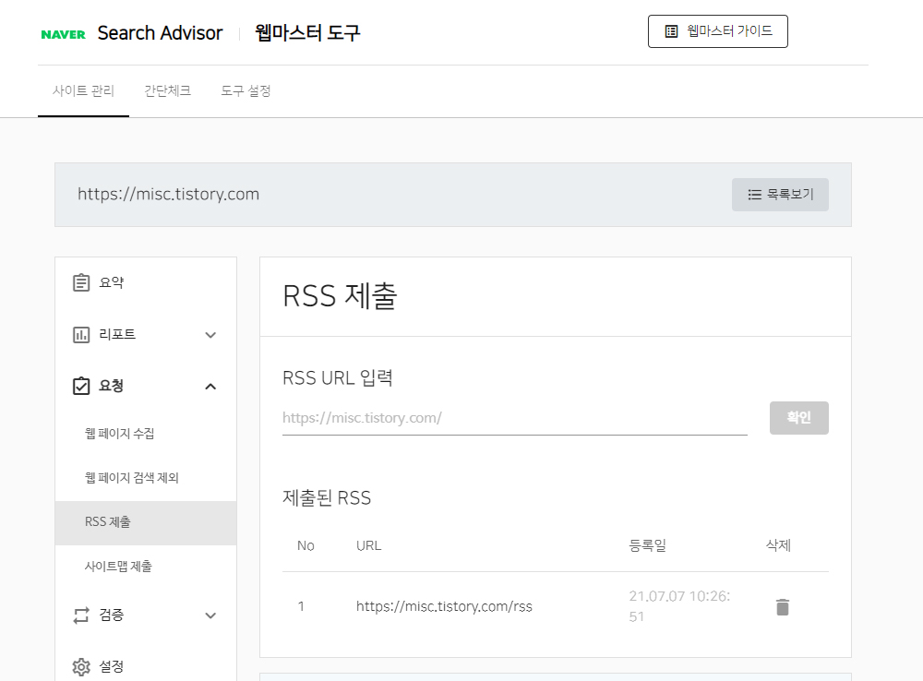Click the 요약 clipboard icon
This screenshot has height=681, width=923.
click(x=81, y=282)
